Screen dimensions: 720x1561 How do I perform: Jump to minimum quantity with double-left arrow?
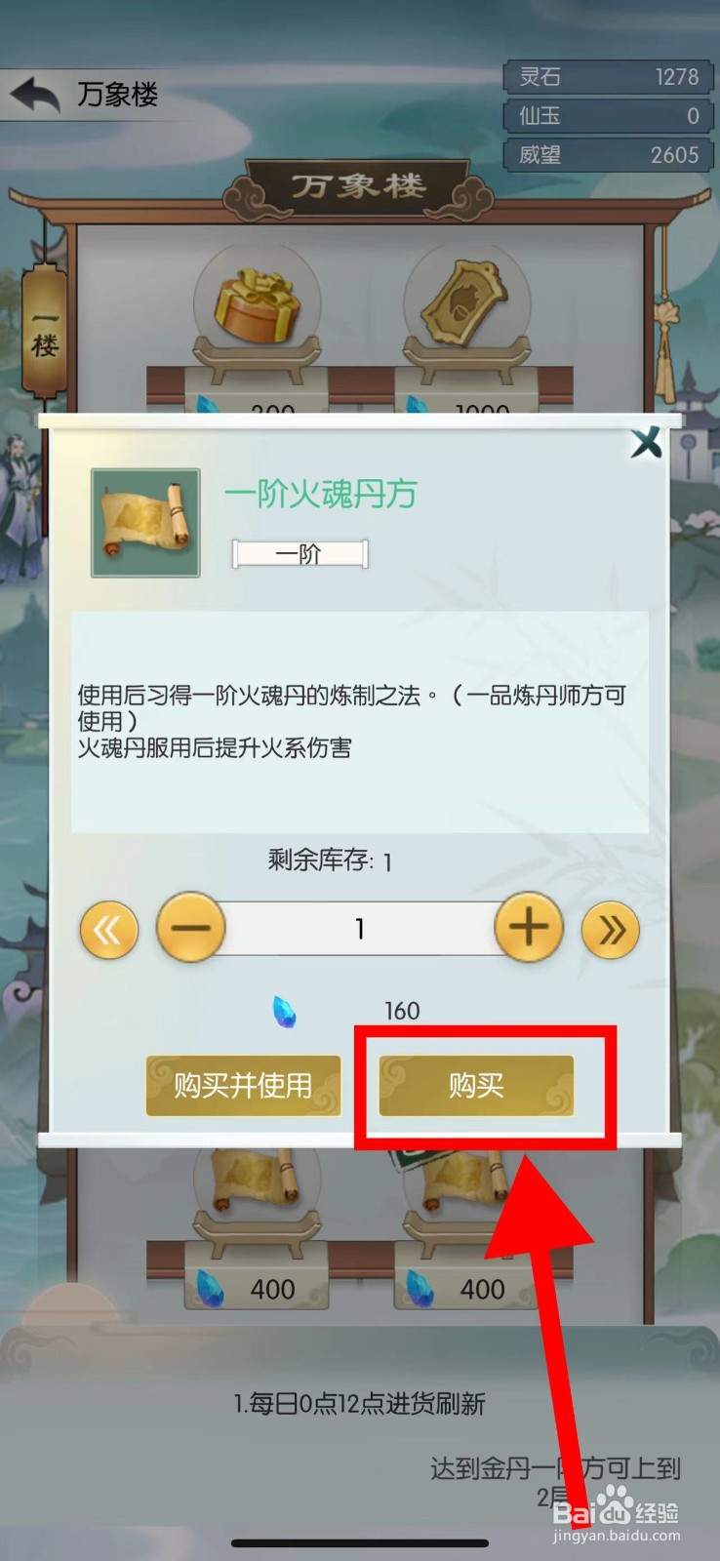(x=108, y=930)
